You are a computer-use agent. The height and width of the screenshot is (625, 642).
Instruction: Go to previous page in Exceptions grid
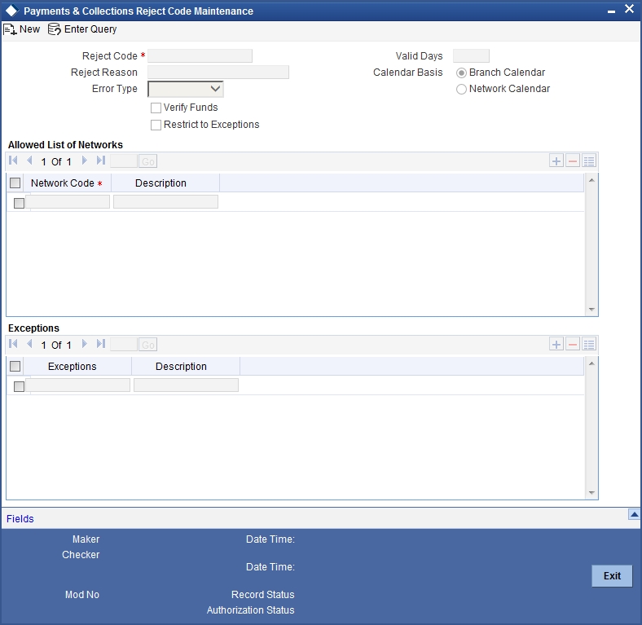[29, 344]
